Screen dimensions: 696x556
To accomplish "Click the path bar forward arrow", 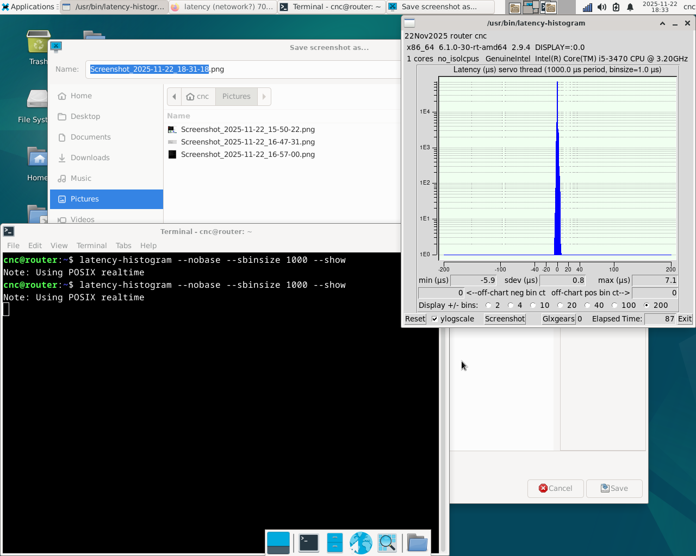I will tap(264, 97).
